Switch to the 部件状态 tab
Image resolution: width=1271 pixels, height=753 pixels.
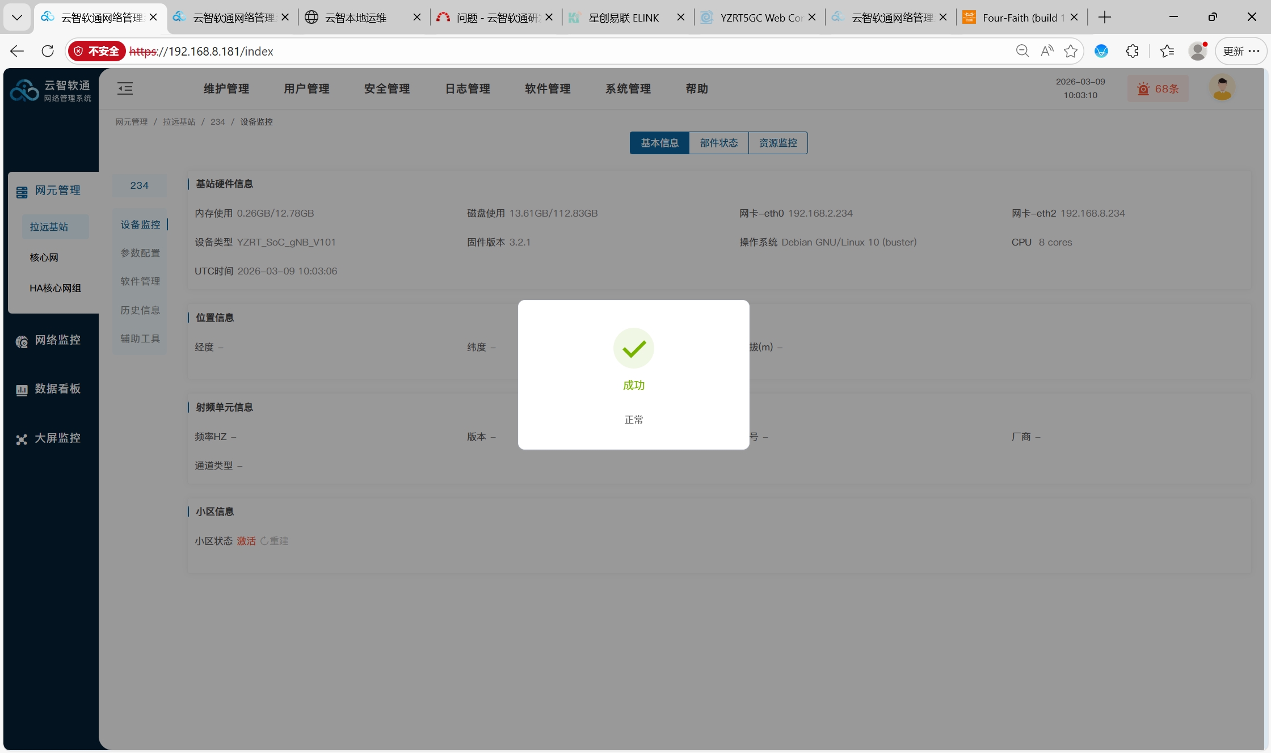click(x=719, y=143)
